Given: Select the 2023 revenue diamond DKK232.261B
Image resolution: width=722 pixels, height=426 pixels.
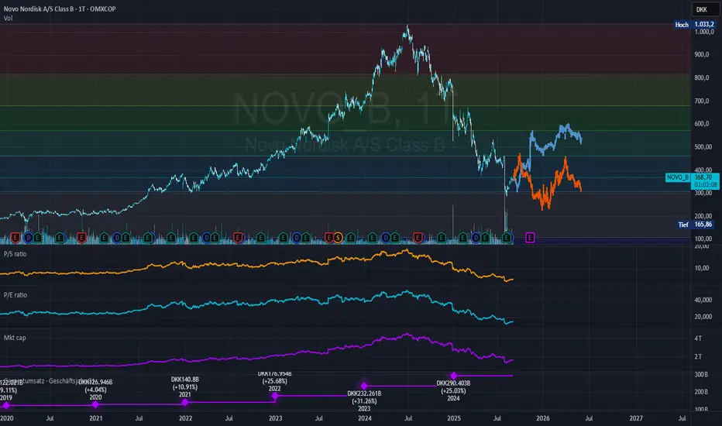Looking at the screenshot, I should 364,386.
